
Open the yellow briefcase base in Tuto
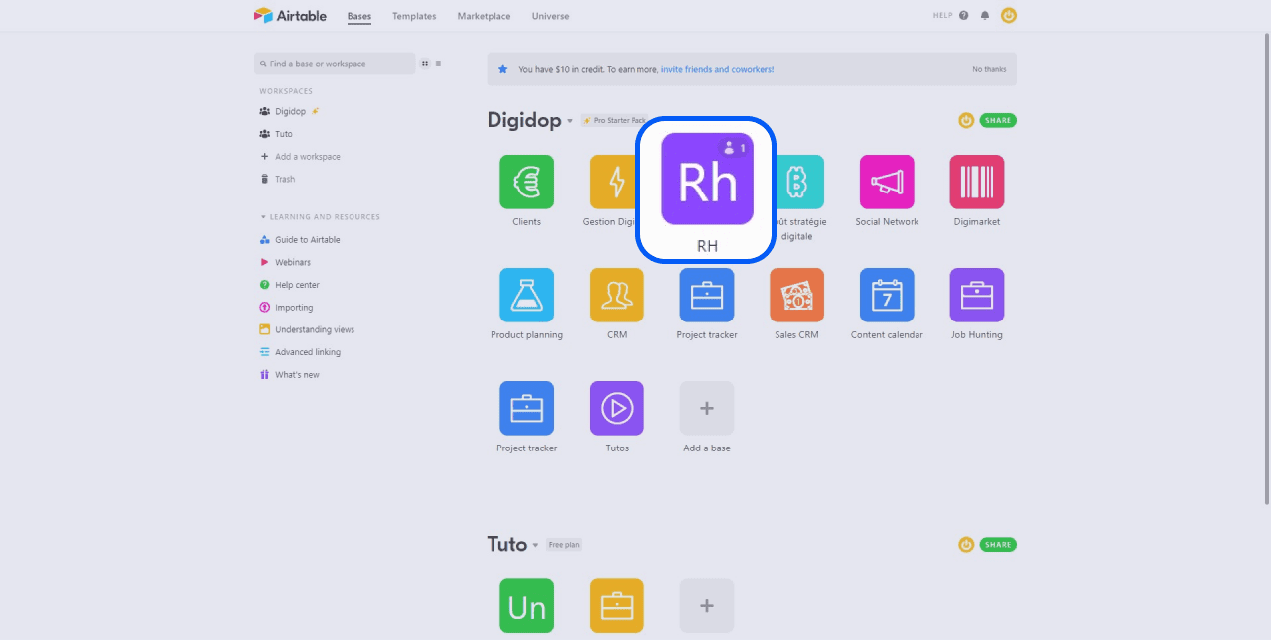pos(617,606)
